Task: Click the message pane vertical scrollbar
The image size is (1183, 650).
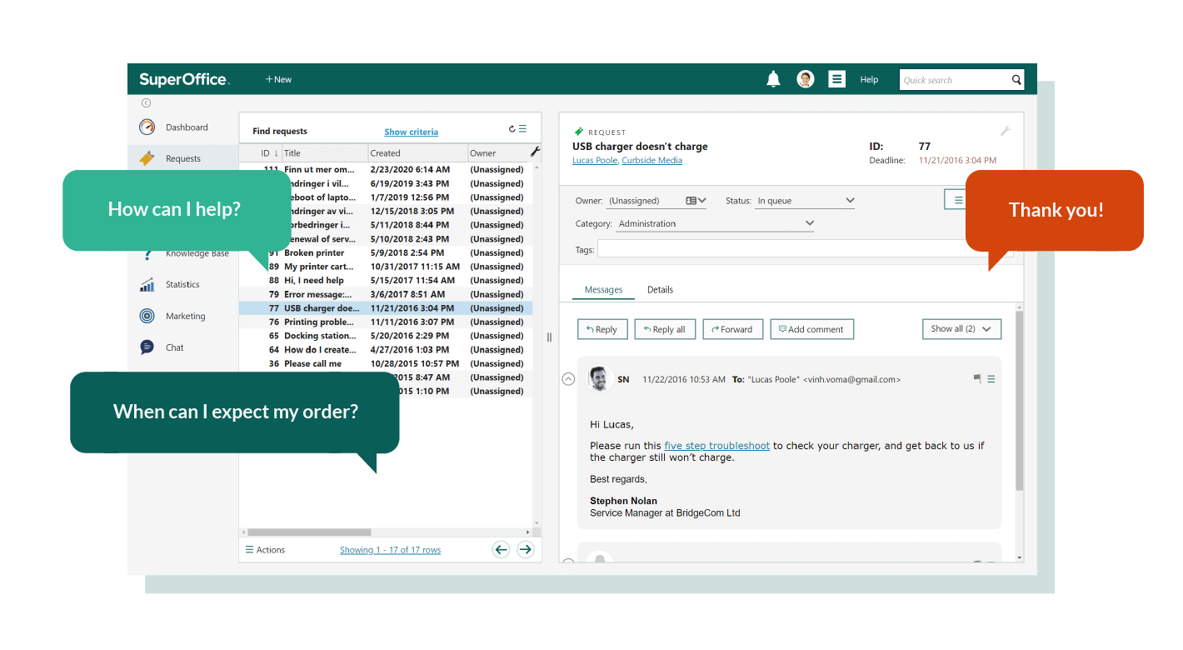Action: coord(1020,400)
